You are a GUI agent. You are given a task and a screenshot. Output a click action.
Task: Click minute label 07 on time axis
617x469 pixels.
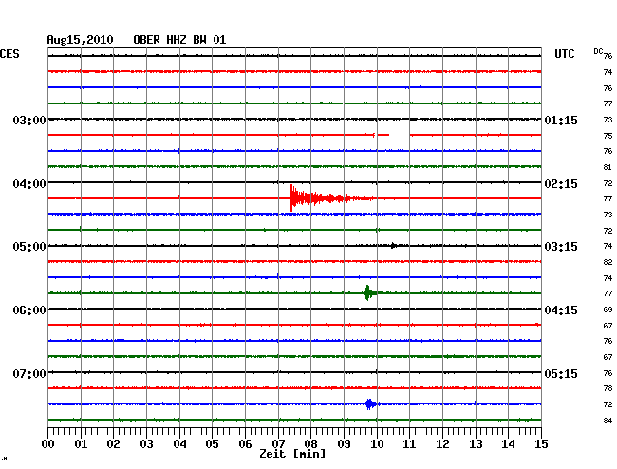pyautogui.click(x=278, y=443)
